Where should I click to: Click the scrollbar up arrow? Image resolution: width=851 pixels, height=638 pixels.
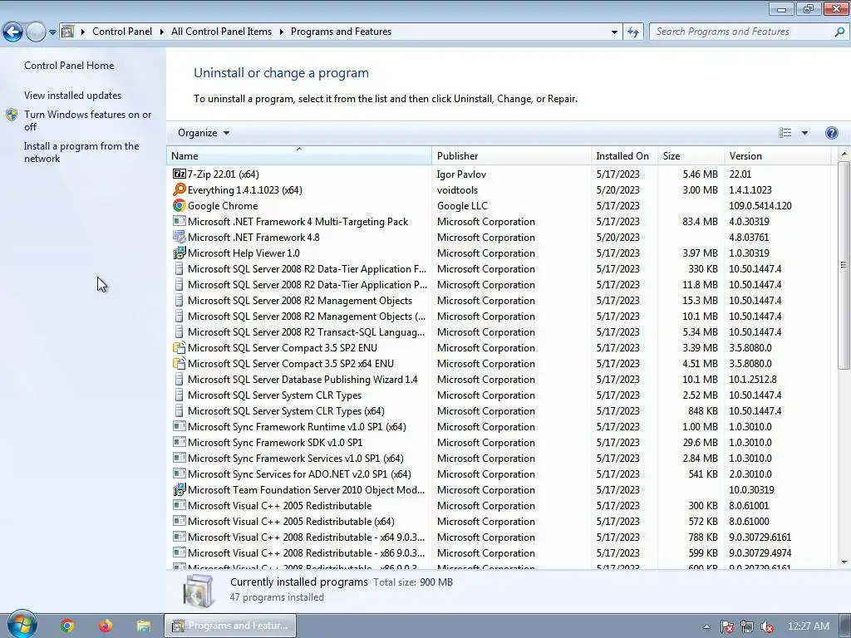coord(844,154)
